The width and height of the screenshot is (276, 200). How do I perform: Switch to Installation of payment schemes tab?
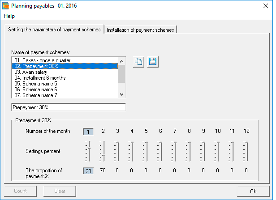(x=140, y=30)
